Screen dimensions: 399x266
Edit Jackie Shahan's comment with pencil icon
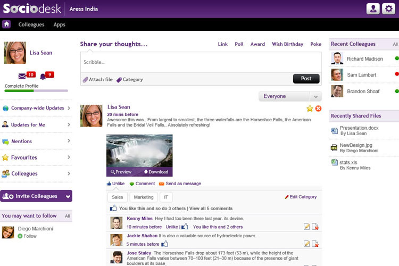pos(307,244)
